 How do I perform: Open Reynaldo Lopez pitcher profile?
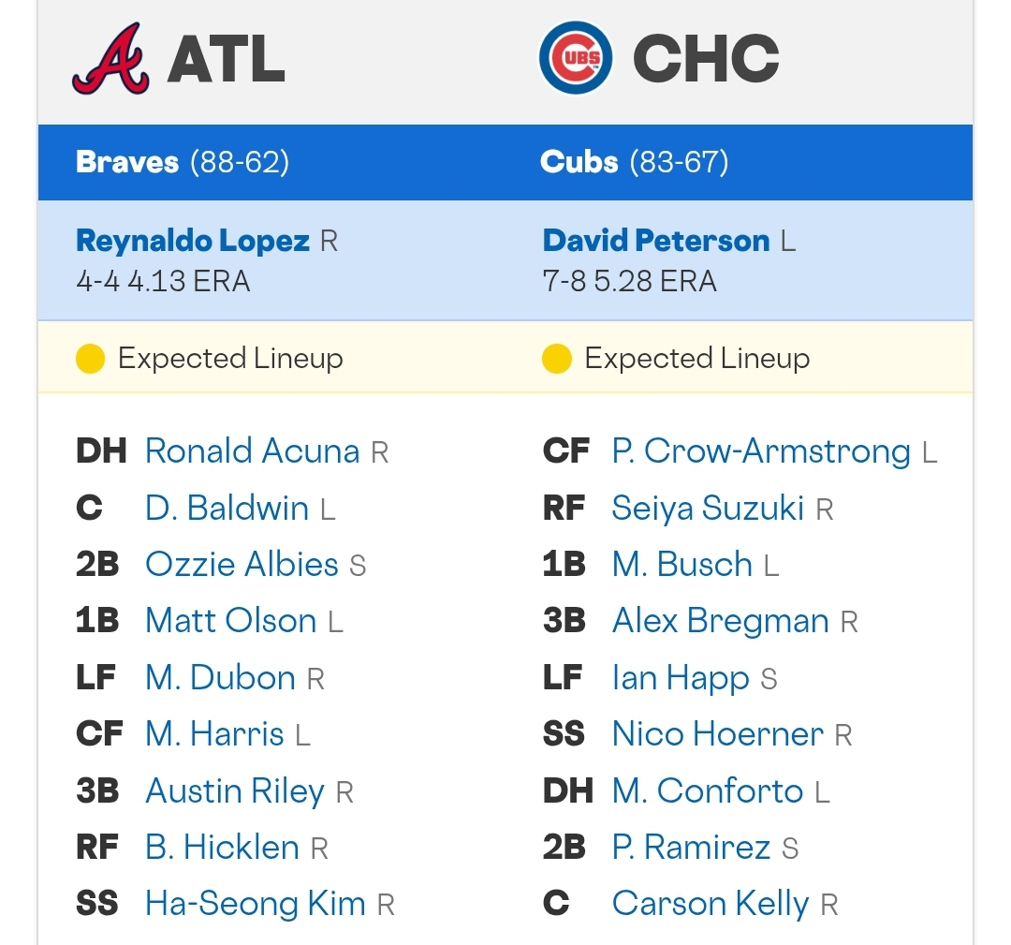coord(193,241)
